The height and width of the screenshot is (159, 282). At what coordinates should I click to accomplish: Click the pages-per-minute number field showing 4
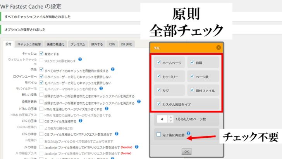point(162,119)
